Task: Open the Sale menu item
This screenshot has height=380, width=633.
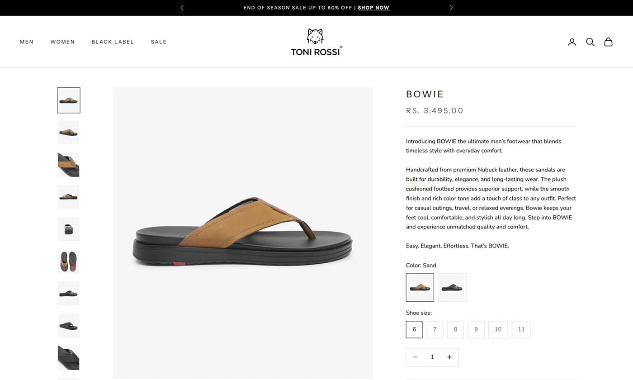Action: [x=159, y=42]
